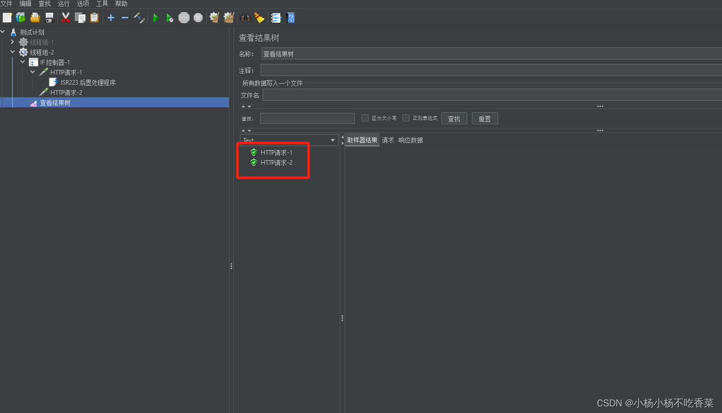Image resolution: width=722 pixels, height=413 pixels.
Task: Select JSR223 后置处理程序 element
Action: 88,83
